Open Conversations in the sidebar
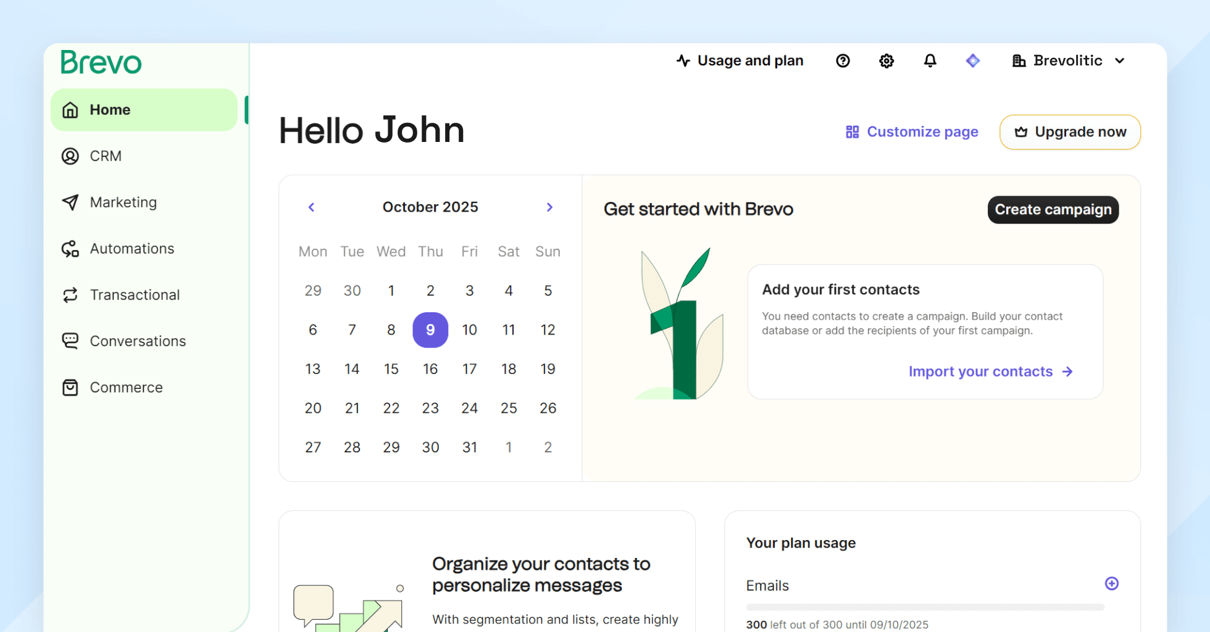This screenshot has height=632, width=1210. [x=138, y=341]
